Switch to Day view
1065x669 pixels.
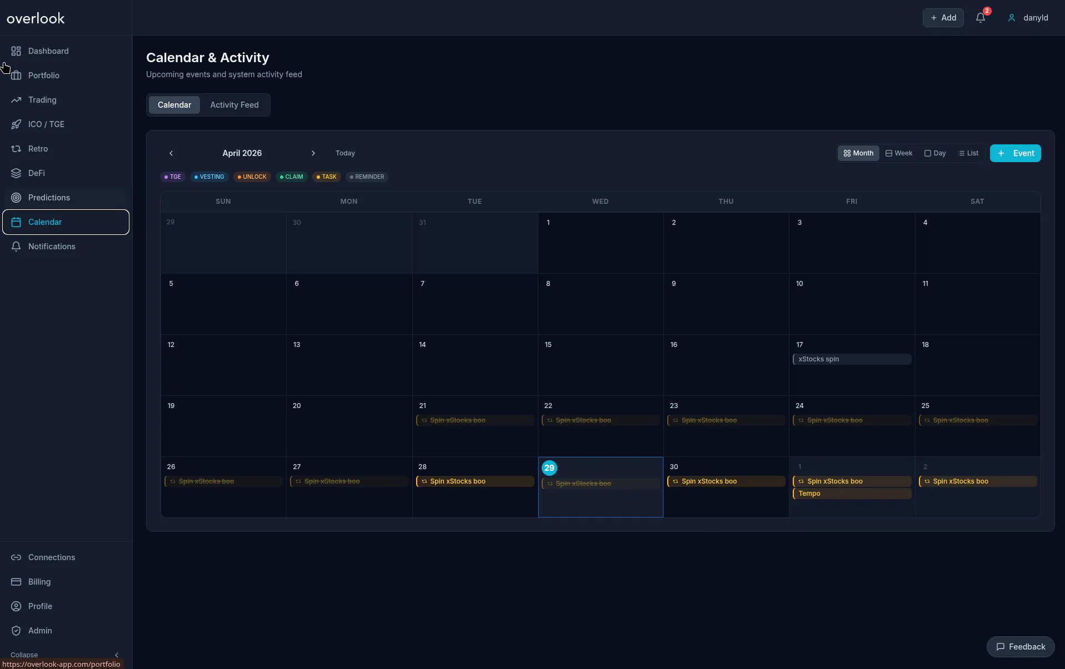pos(936,153)
